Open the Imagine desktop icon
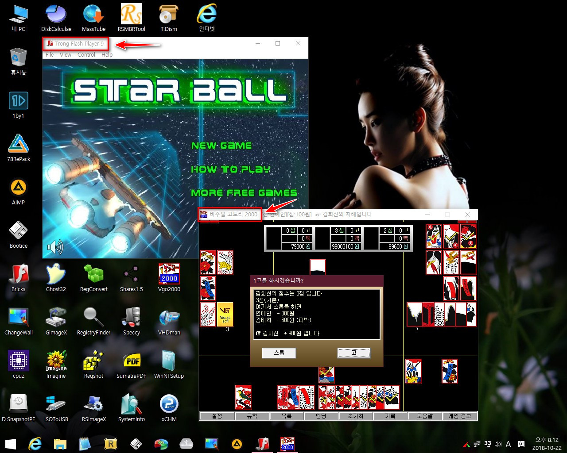The image size is (567, 453). pos(56,365)
